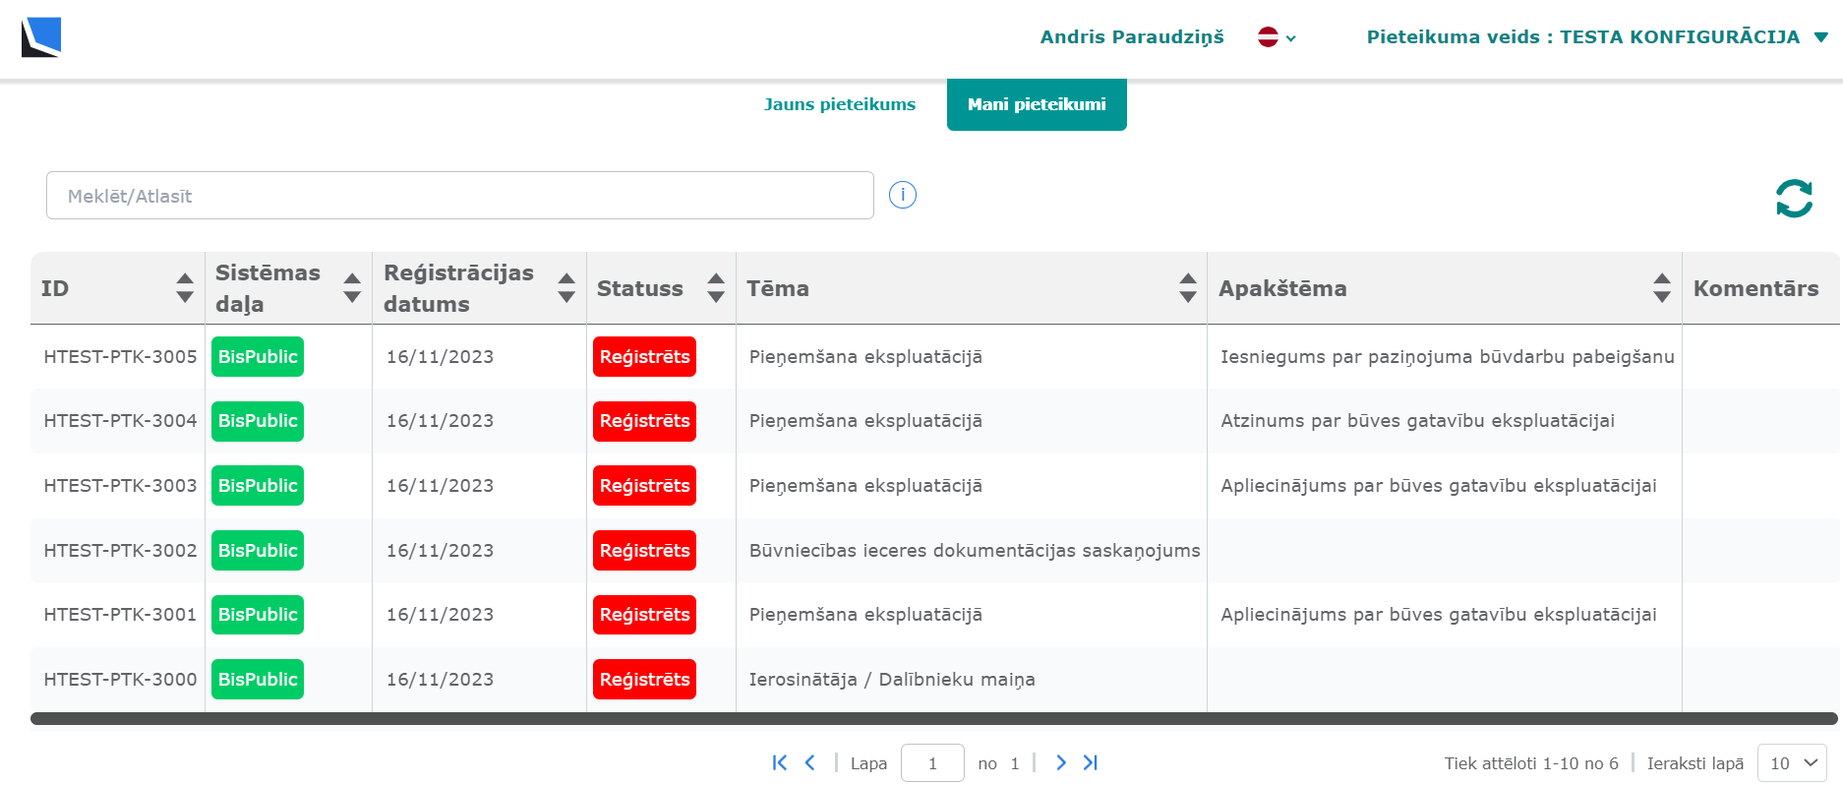Sort table by Reģistrācijas datums column
1843x785 pixels.
tap(566, 288)
